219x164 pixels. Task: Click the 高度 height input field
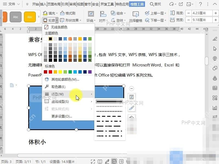click(x=202, y=13)
